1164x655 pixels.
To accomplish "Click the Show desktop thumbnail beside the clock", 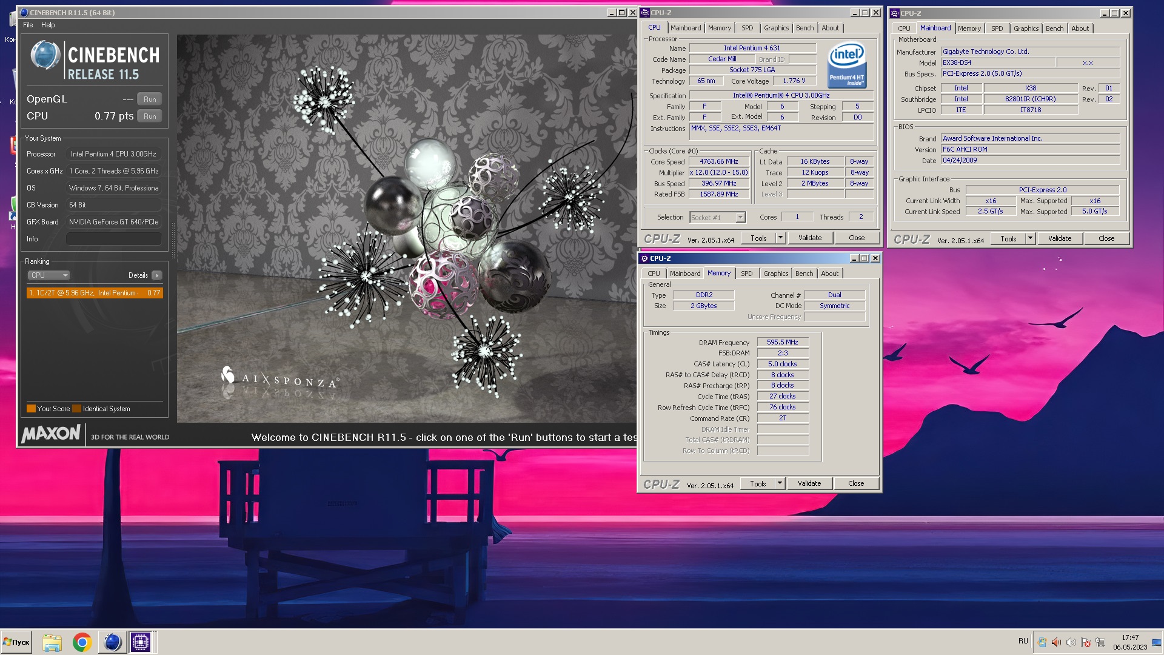I will pos(1157,642).
